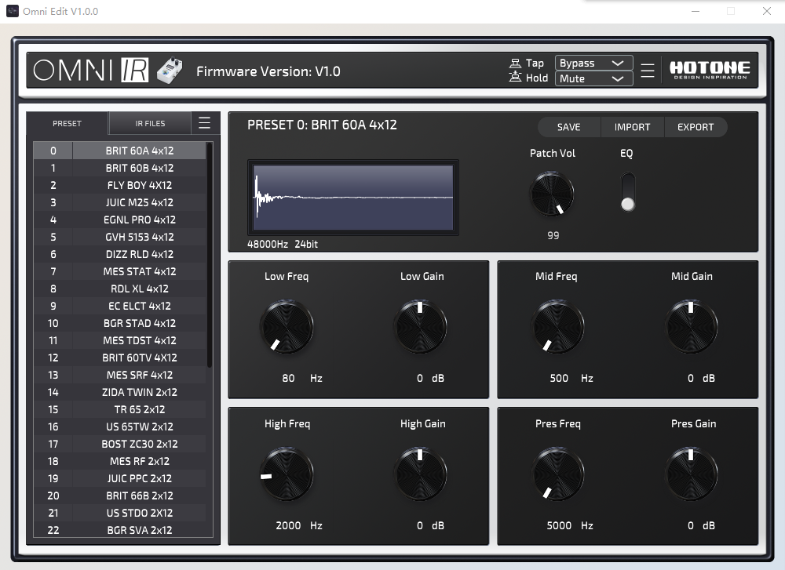Screen dimensions: 785x570
Task: Click the Tap footswitch icon
Action: (515, 63)
